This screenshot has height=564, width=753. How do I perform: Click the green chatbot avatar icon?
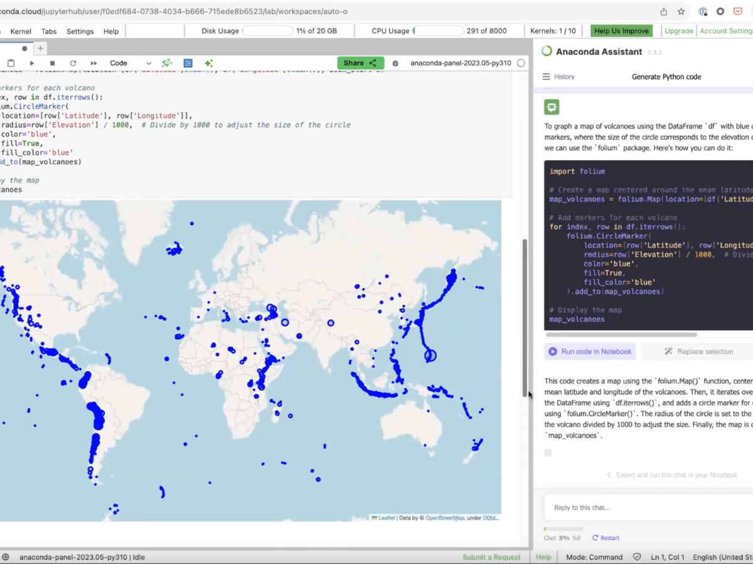tap(552, 107)
